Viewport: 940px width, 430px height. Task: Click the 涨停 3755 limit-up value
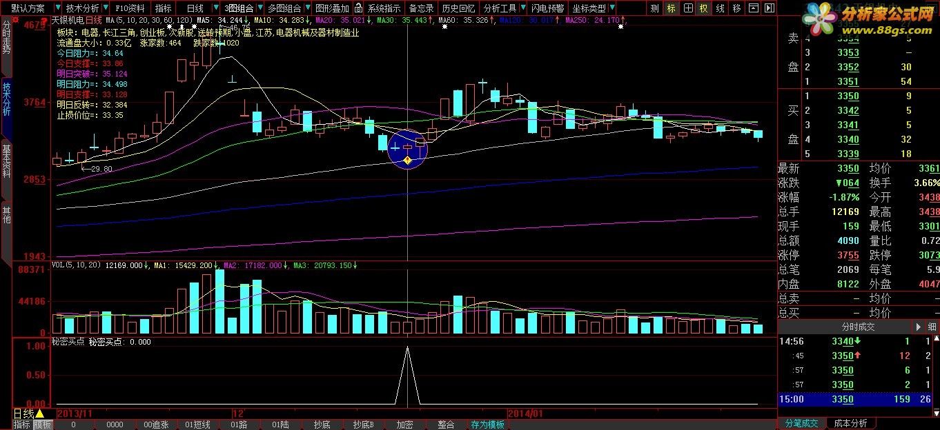(x=848, y=255)
